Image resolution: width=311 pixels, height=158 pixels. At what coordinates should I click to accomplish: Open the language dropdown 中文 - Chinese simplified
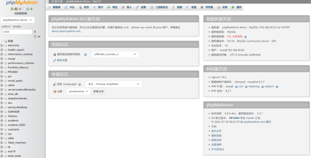(114, 84)
